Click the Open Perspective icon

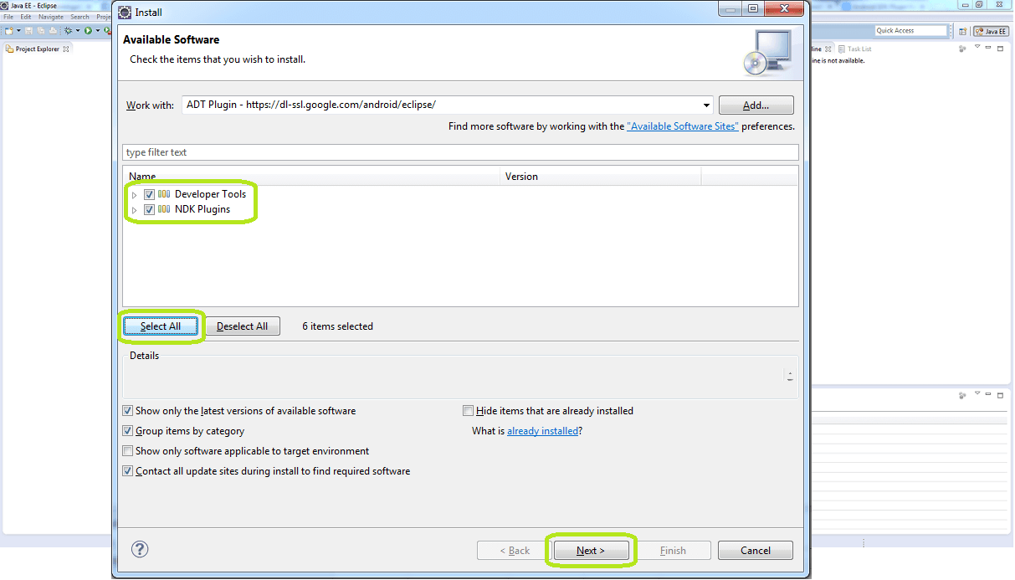click(x=962, y=31)
